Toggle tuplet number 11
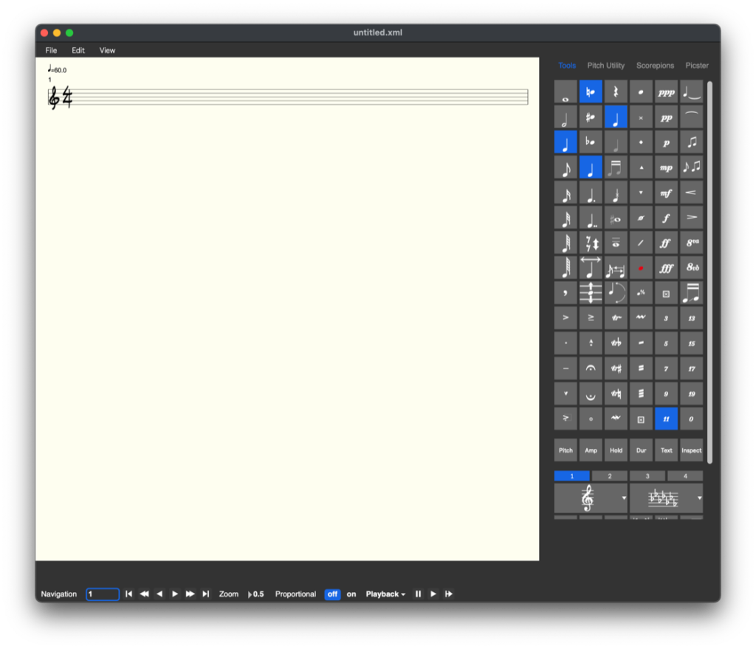The width and height of the screenshot is (756, 649). point(666,418)
